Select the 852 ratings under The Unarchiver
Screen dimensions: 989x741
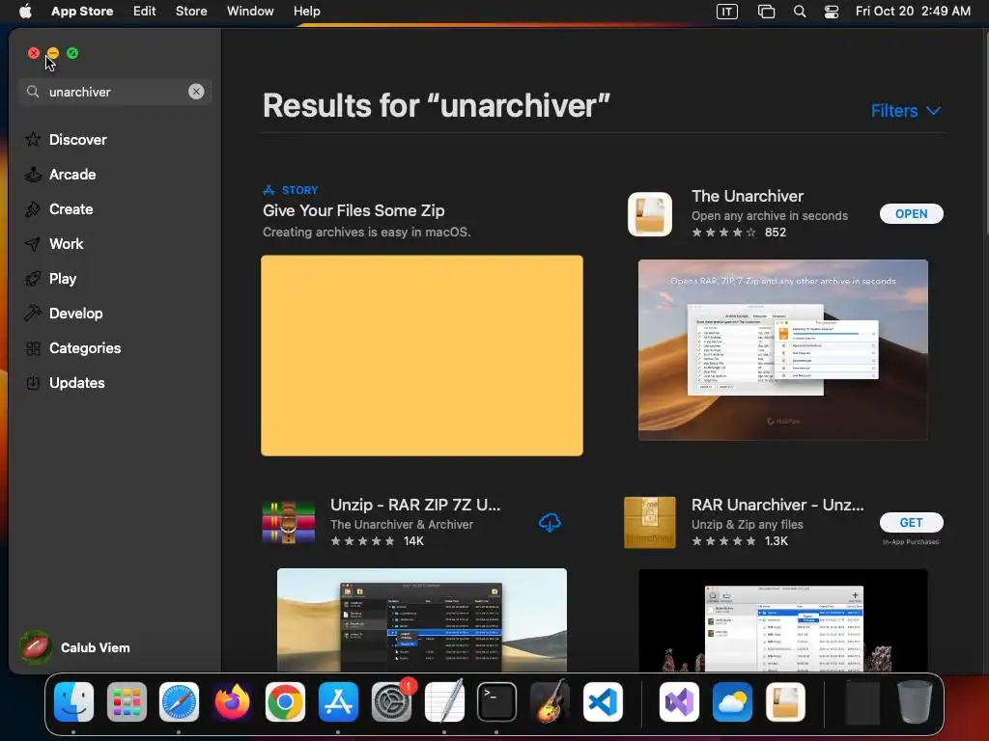tap(776, 233)
